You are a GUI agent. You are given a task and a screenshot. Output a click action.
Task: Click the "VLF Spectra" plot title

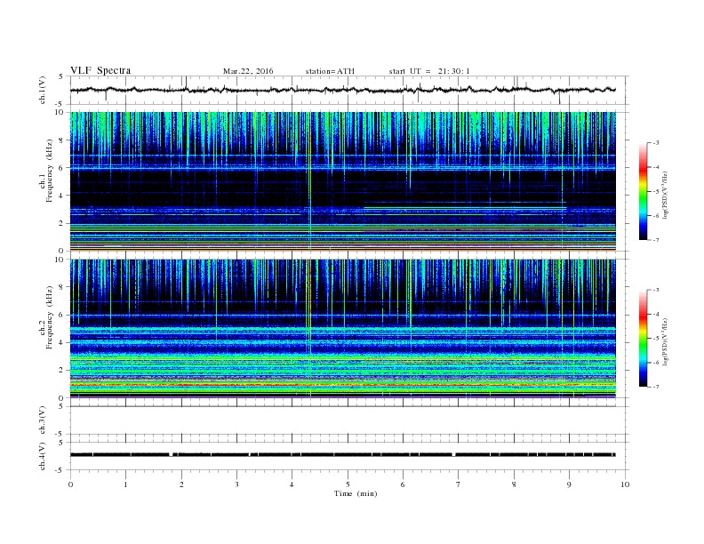pyautogui.click(x=100, y=70)
